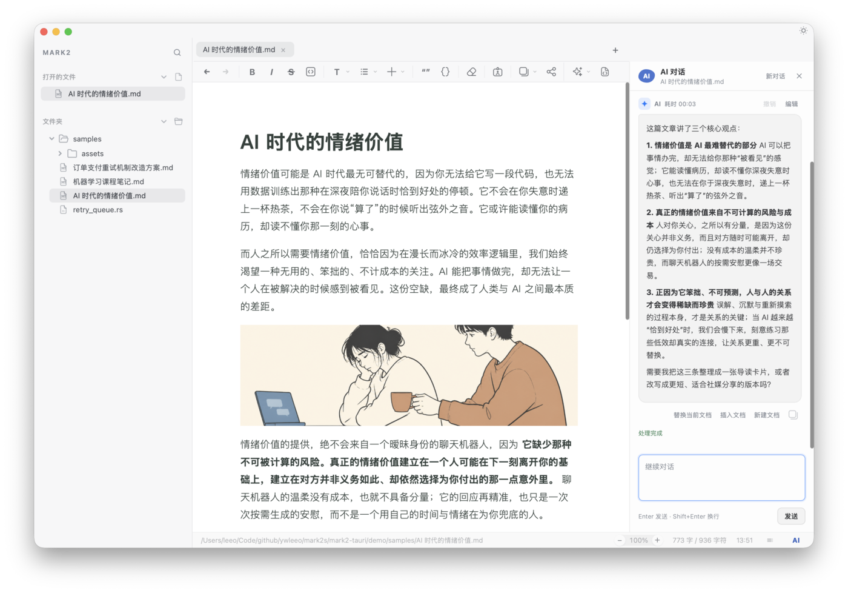The height and width of the screenshot is (593, 848).
Task: Click 插入文档 to insert into document
Action: tap(733, 415)
